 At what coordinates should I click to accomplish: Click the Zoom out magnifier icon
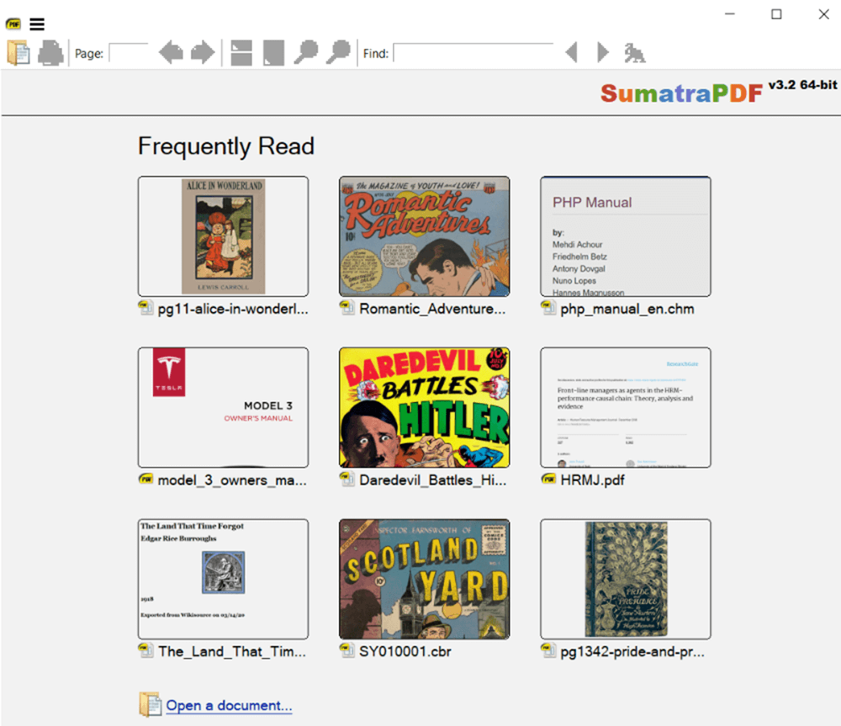tap(305, 53)
